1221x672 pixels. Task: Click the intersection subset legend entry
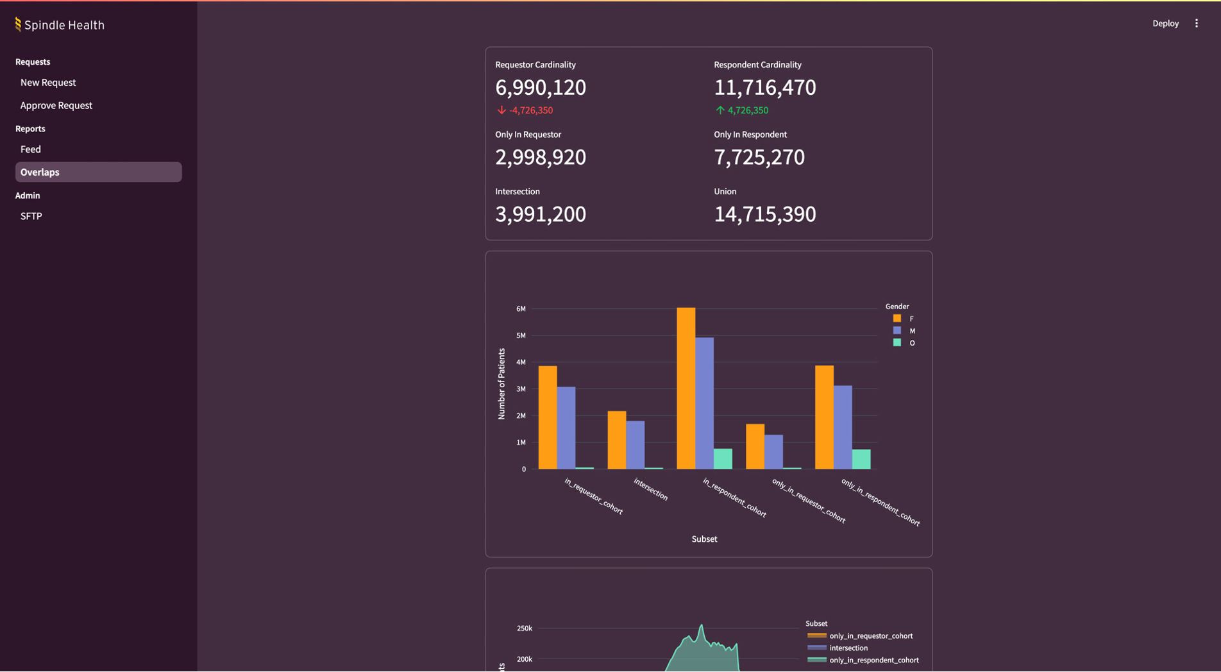(x=838, y=648)
